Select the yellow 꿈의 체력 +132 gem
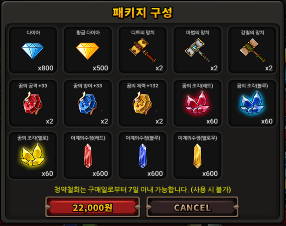 click(142, 103)
